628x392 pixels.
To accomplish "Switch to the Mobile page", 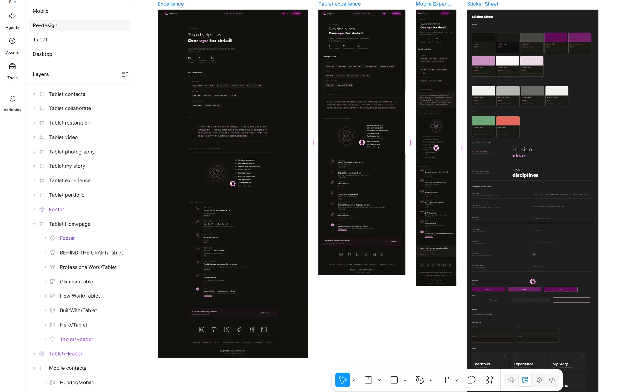I will 80,11.
